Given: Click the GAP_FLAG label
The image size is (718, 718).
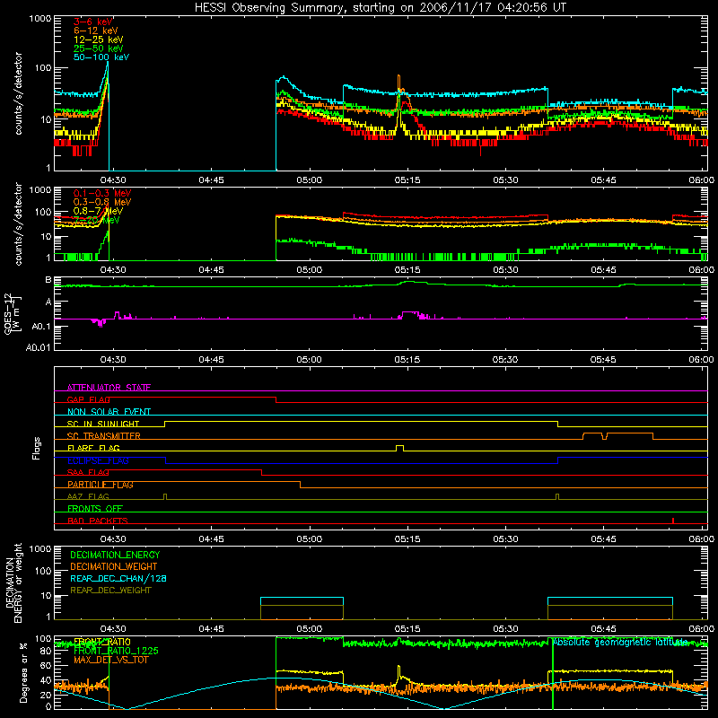Looking at the screenshot, I should point(89,399).
